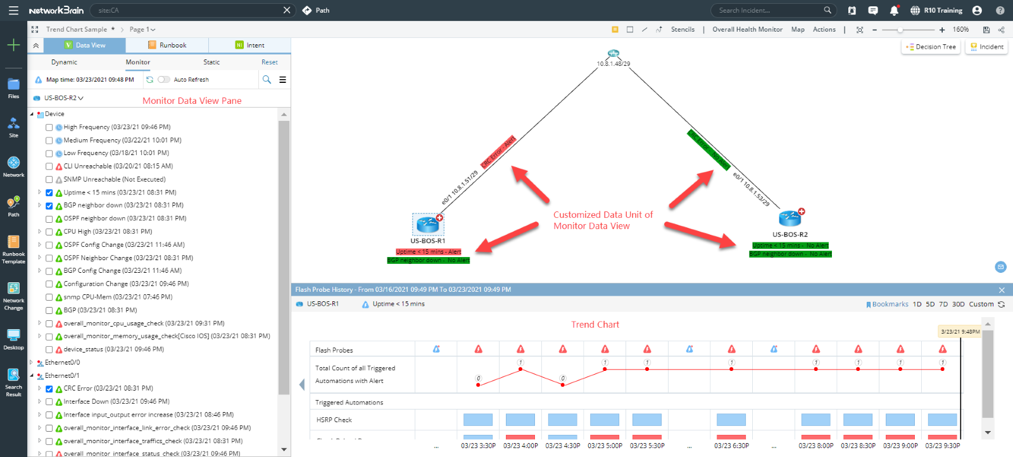1013x457 pixels.
Task: Expand the Ethernet0/0 tree node
Action: click(31, 363)
